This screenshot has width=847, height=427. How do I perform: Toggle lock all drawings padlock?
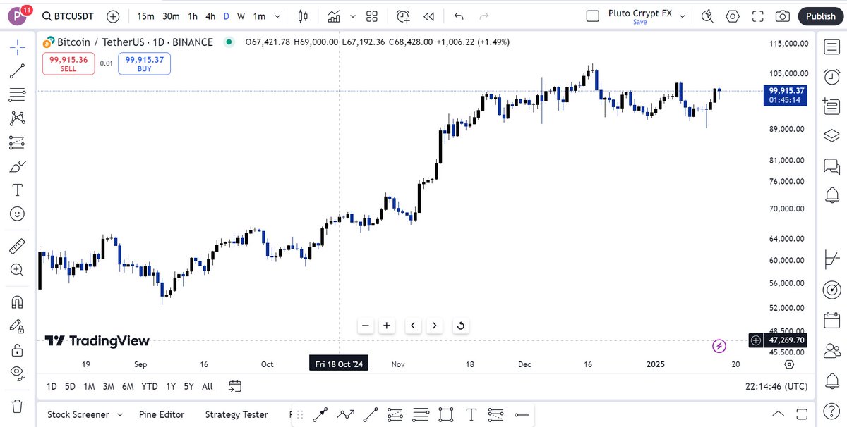click(x=18, y=350)
